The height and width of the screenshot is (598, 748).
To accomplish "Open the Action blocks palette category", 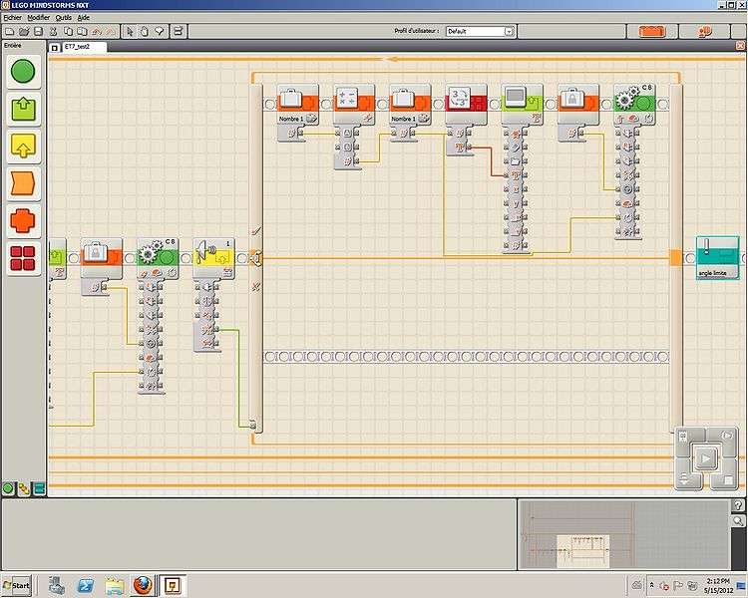I will (x=23, y=110).
